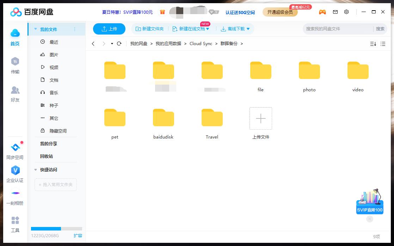Screen dimensions: 394x246
Task: Click the 上传 upload button
Action: coord(109,29)
